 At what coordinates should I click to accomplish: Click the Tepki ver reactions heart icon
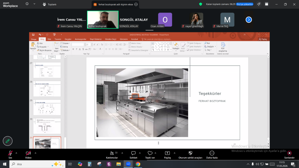click(150, 153)
